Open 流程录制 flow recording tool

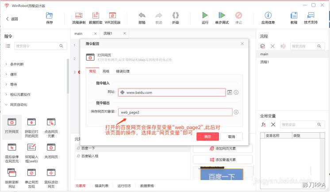(79, 15)
